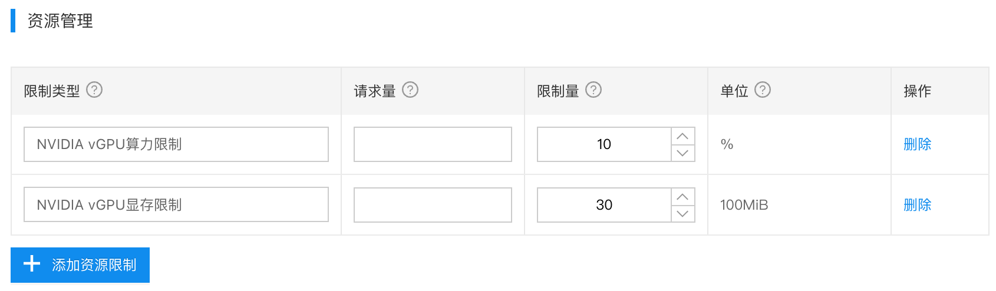This screenshot has width=996, height=291.
Task: Click the 限制量 field showing 10
Action: (x=604, y=144)
